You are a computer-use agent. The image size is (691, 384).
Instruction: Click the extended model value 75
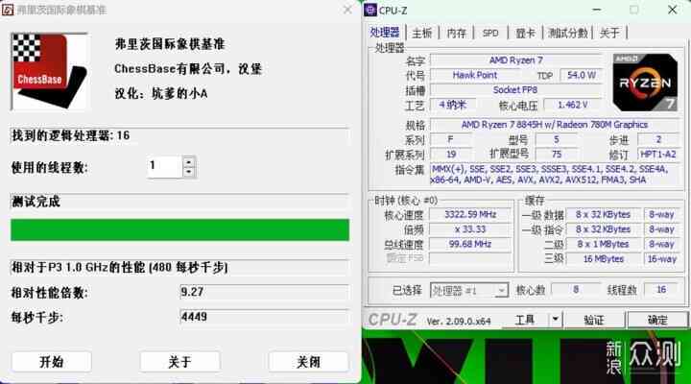tap(557, 155)
